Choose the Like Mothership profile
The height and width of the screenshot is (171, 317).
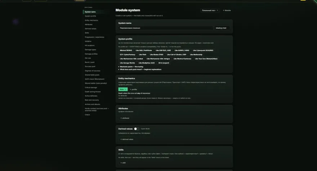pos(196,55)
